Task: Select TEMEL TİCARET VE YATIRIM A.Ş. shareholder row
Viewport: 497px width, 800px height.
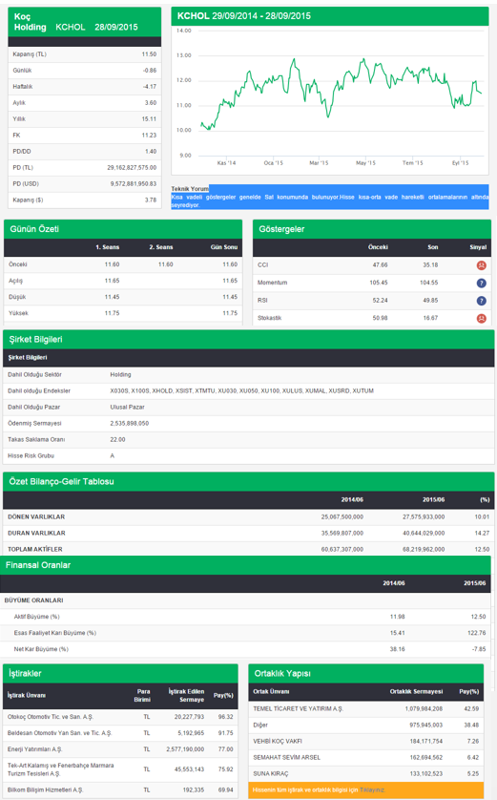Action: point(366,708)
